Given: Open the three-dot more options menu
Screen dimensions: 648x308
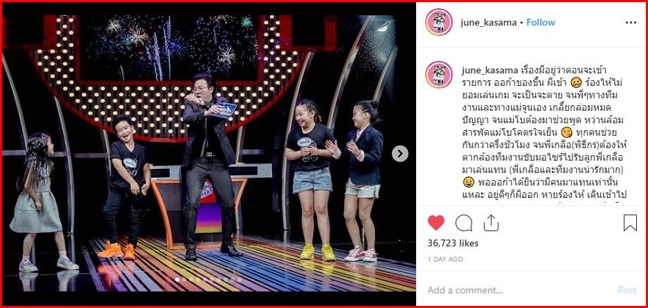Looking at the screenshot, I should point(631,23).
